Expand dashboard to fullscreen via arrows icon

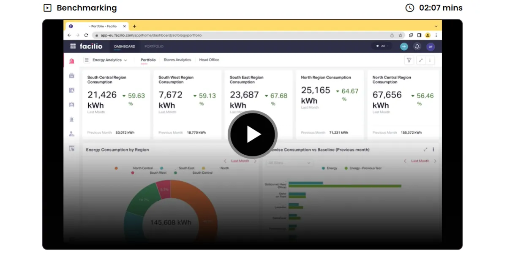[421, 60]
